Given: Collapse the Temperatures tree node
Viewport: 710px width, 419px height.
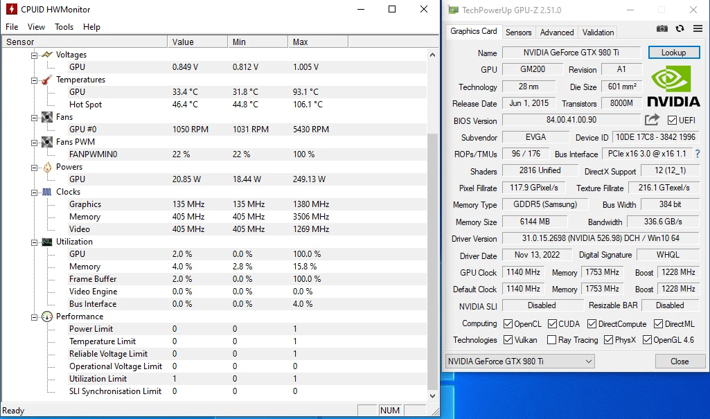Looking at the screenshot, I should (x=35, y=80).
